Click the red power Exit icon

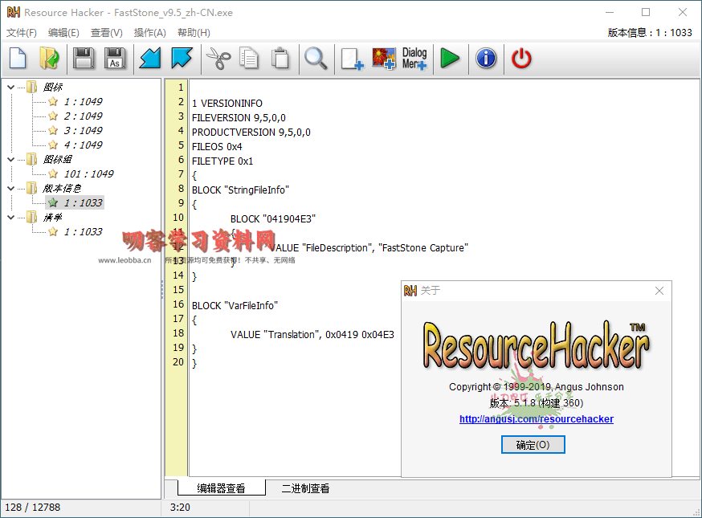(522, 59)
